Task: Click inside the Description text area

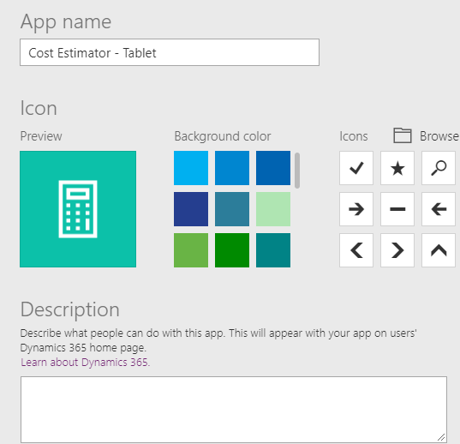Action: (234, 410)
